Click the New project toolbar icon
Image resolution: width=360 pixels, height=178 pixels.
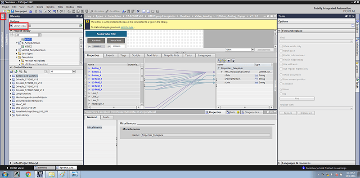pyautogui.click(x=4, y=11)
